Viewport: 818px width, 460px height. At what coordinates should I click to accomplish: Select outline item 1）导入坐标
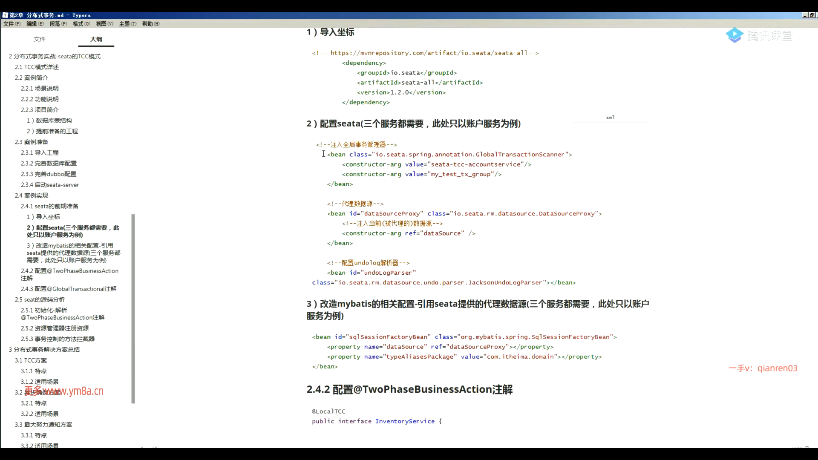point(43,217)
